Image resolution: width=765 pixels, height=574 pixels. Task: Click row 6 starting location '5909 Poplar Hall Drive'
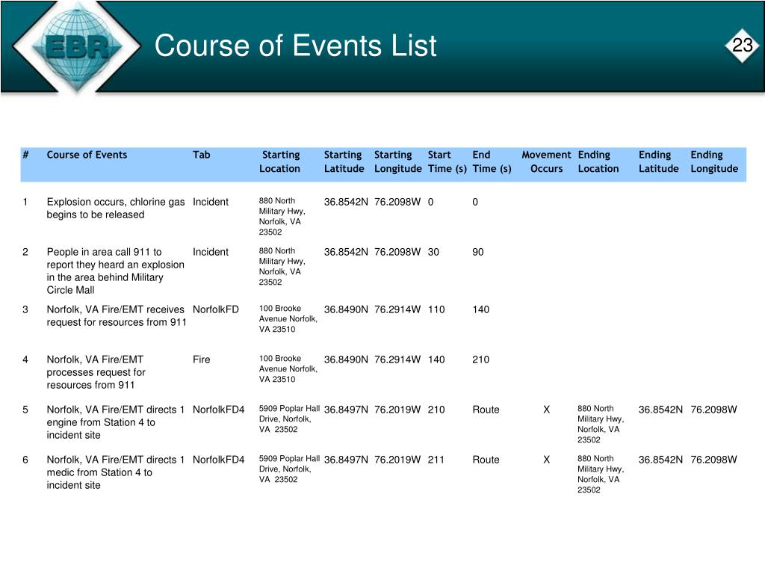click(289, 469)
